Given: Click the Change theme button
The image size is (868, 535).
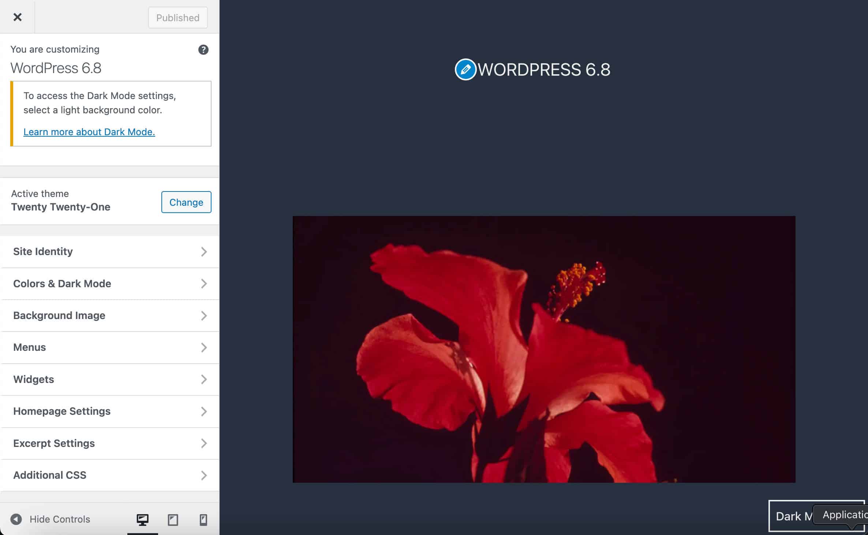Looking at the screenshot, I should [186, 202].
